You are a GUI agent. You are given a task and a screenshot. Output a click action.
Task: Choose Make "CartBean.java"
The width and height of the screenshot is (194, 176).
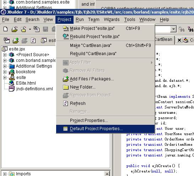click(105, 46)
